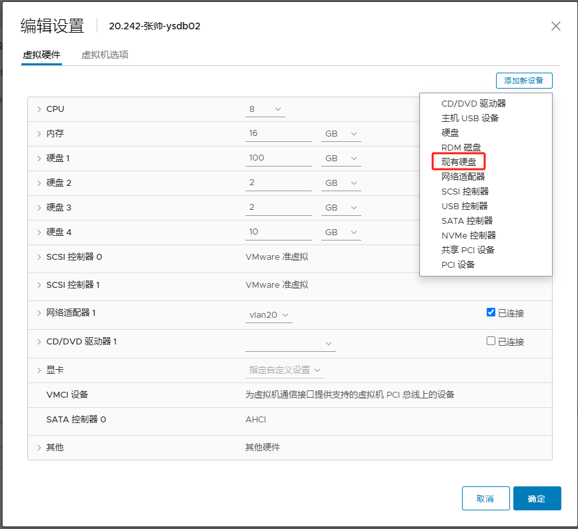Screen dimensions: 578x529
Task: Click the VMCI 设备 row label
Action: tap(67, 395)
